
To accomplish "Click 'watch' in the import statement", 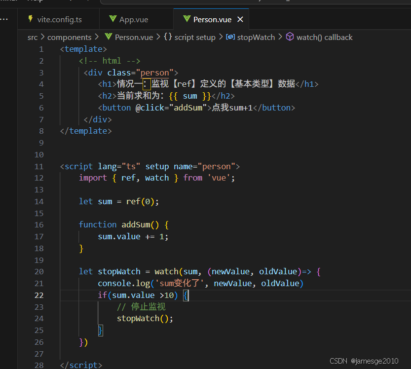I will click(157, 178).
